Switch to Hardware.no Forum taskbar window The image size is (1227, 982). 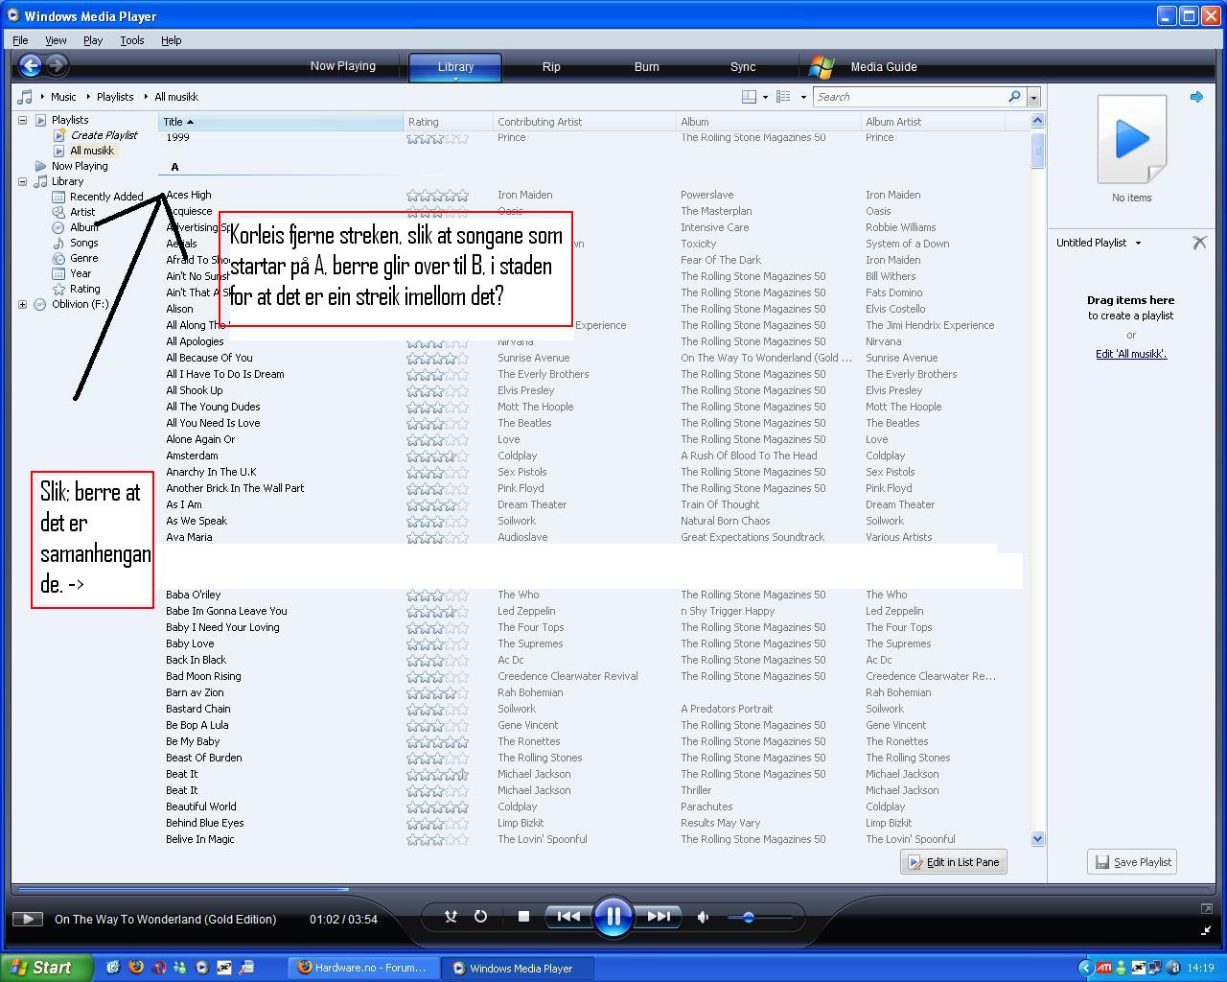(362, 968)
